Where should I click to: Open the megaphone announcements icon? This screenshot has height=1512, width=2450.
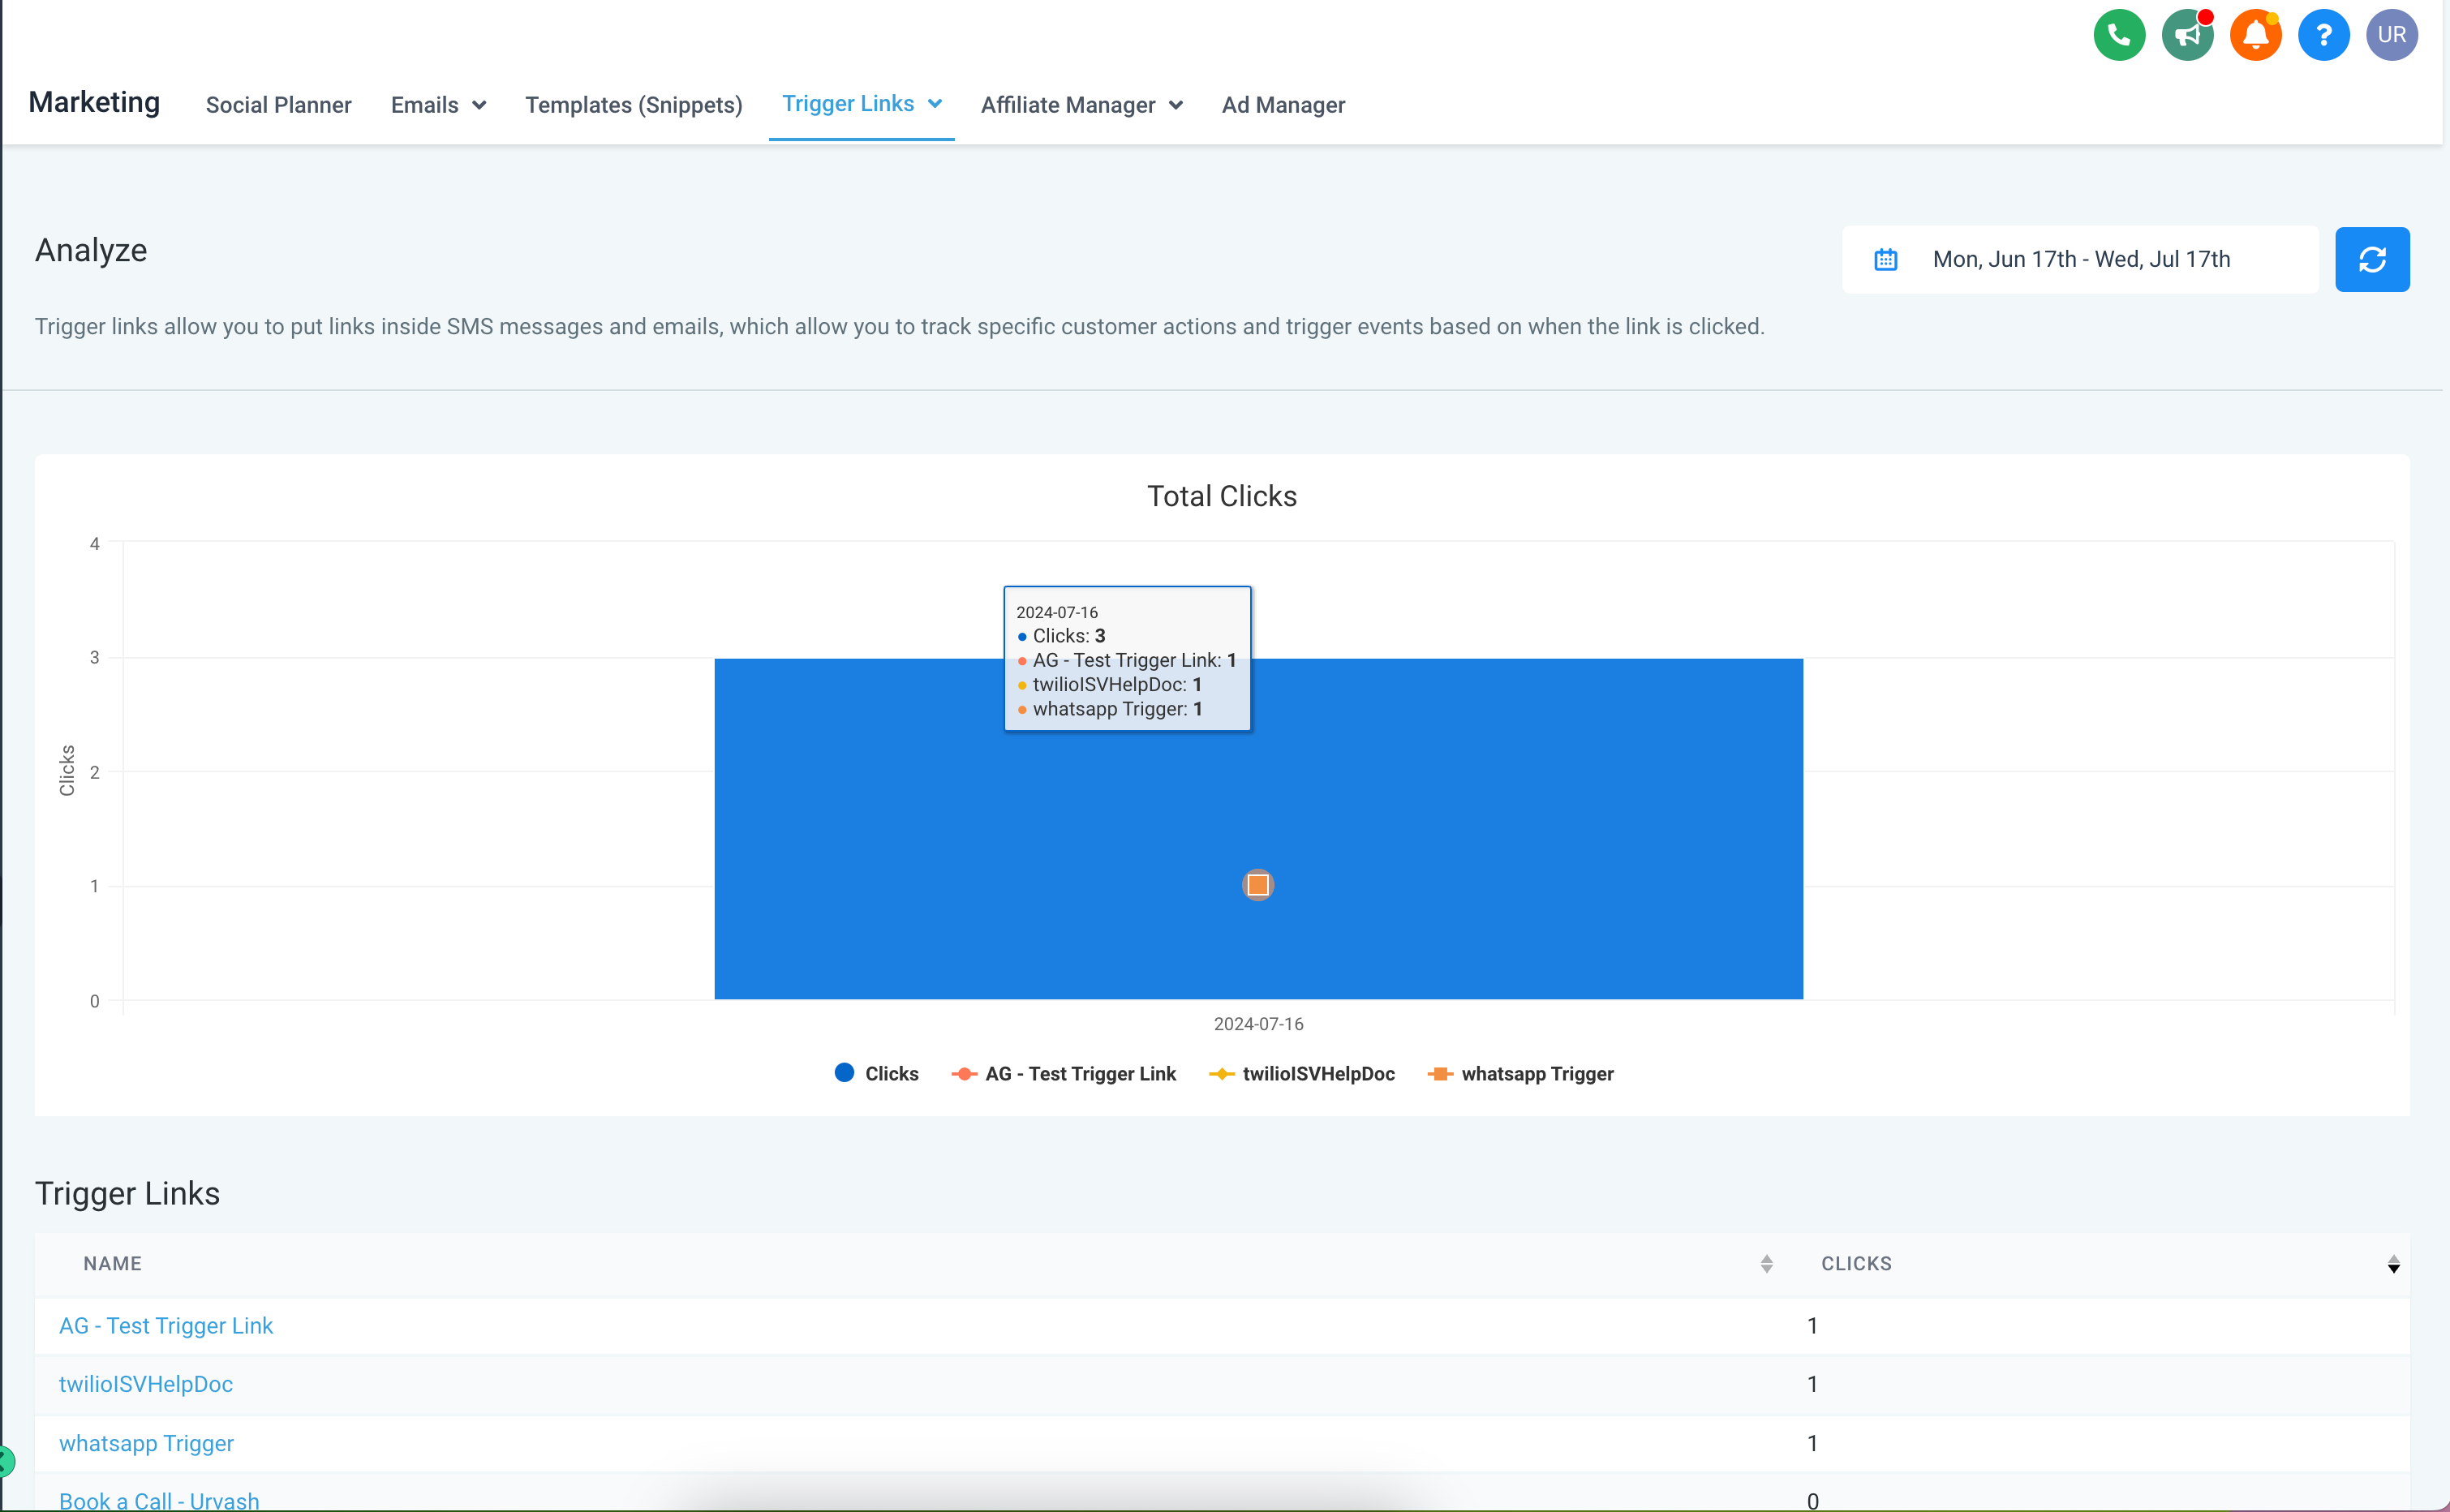click(2186, 36)
